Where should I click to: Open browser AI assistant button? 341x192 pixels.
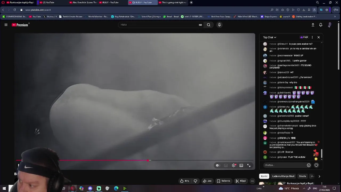(336, 10)
